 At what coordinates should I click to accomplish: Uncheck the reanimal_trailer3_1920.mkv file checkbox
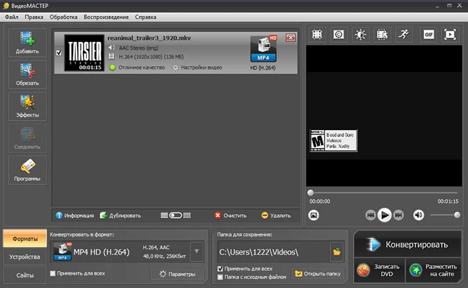[59, 53]
